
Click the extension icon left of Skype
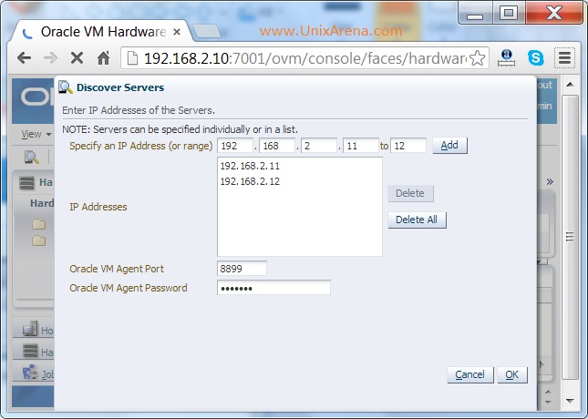click(506, 58)
